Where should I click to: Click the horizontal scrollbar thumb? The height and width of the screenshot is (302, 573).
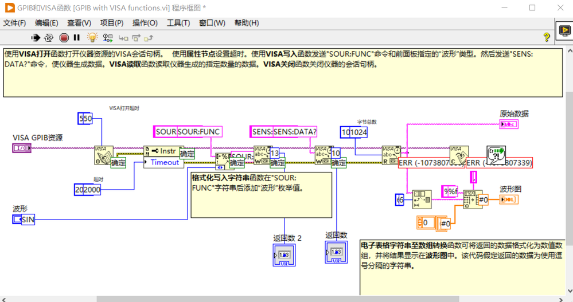click(278, 299)
